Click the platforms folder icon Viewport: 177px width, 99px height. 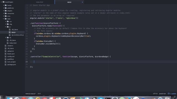click(x=6, y=8)
